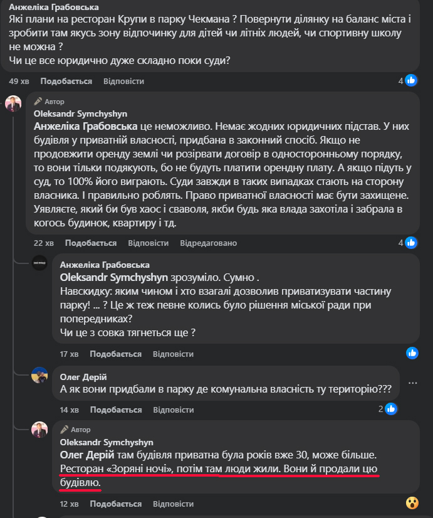The height and width of the screenshot is (518, 433).
Task: Click the like reaction icon beside 22 хв comment
Action: (x=411, y=243)
